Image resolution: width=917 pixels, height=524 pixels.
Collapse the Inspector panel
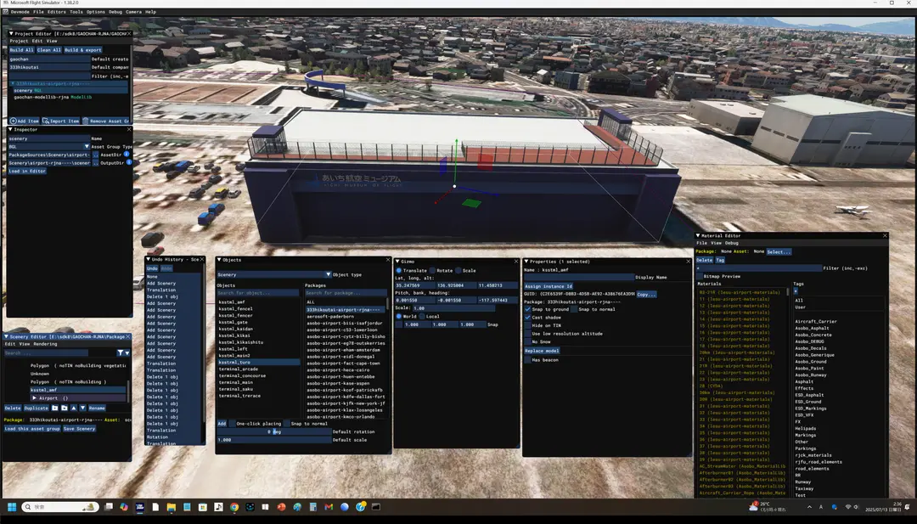click(x=11, y=129)
